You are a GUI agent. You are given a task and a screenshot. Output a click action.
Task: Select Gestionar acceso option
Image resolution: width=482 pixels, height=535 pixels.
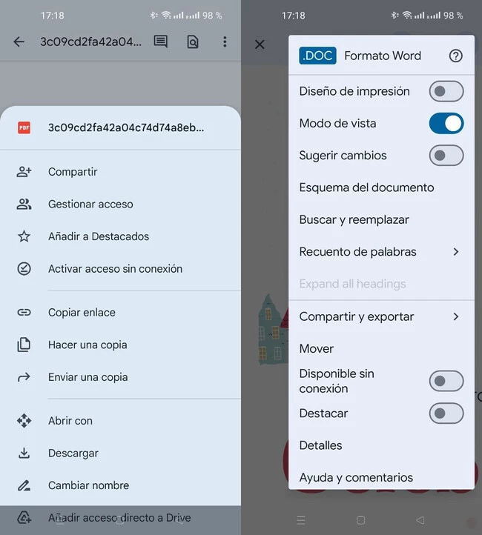coord(90,204)
